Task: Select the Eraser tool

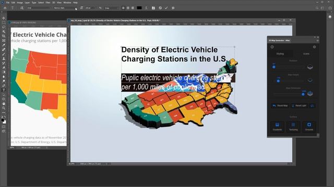Action: pos(4,68)
